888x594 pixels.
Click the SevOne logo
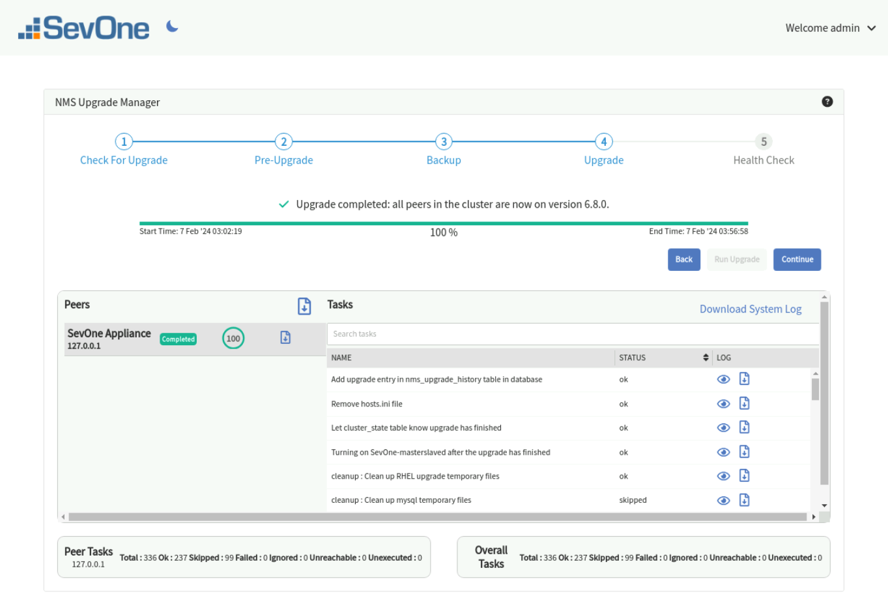(x=84, y=28)
